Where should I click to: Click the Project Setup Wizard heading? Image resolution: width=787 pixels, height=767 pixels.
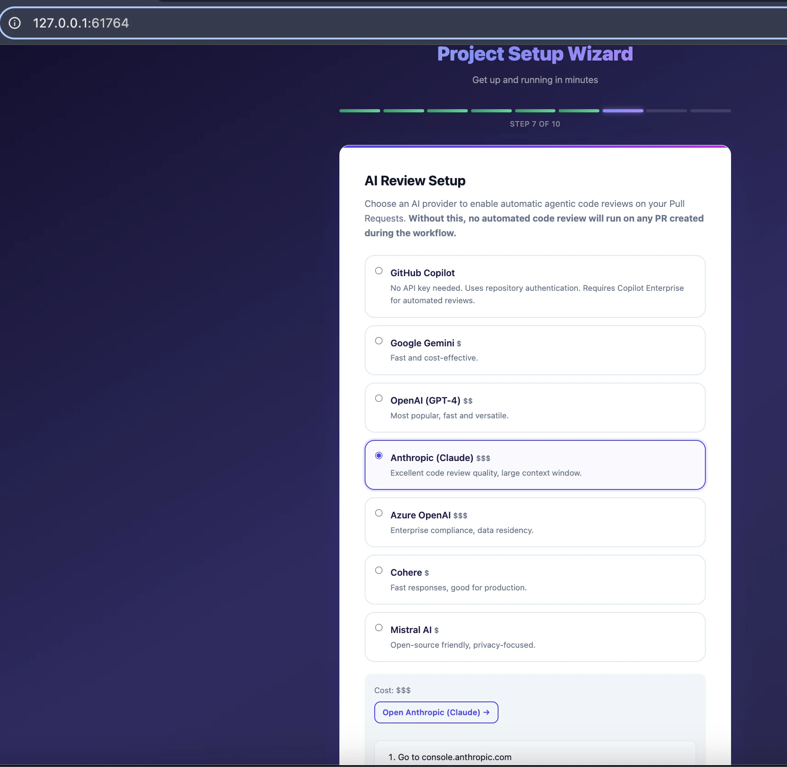(x=535, y=54)
